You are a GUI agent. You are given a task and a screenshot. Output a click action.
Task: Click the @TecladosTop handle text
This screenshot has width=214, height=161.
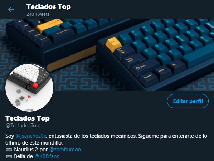coord(23,126)
